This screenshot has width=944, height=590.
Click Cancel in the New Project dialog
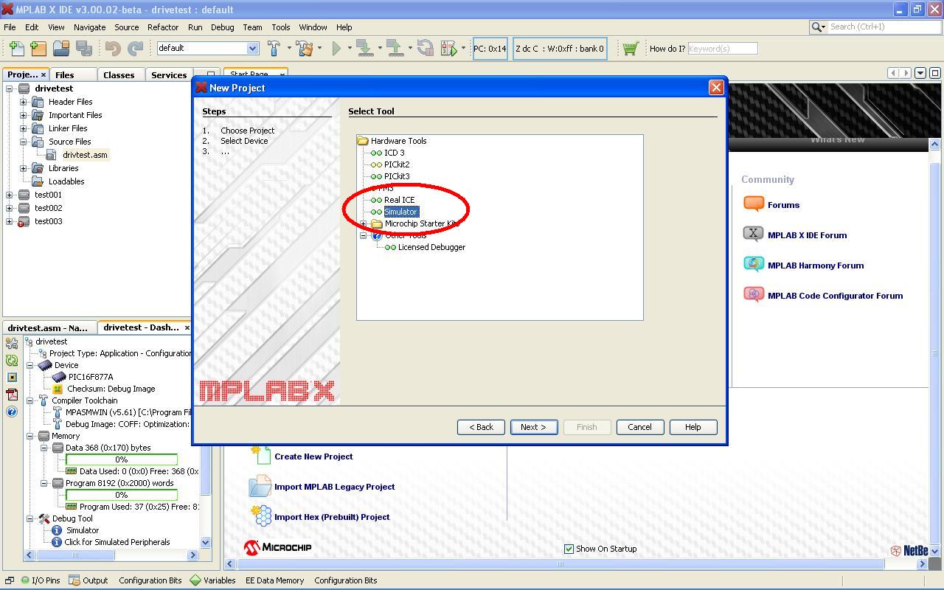[x=639, y=427]
